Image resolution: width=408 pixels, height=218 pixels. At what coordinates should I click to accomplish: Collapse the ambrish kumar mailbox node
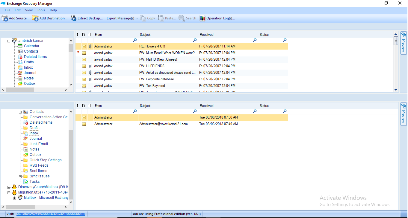point(9,41)
